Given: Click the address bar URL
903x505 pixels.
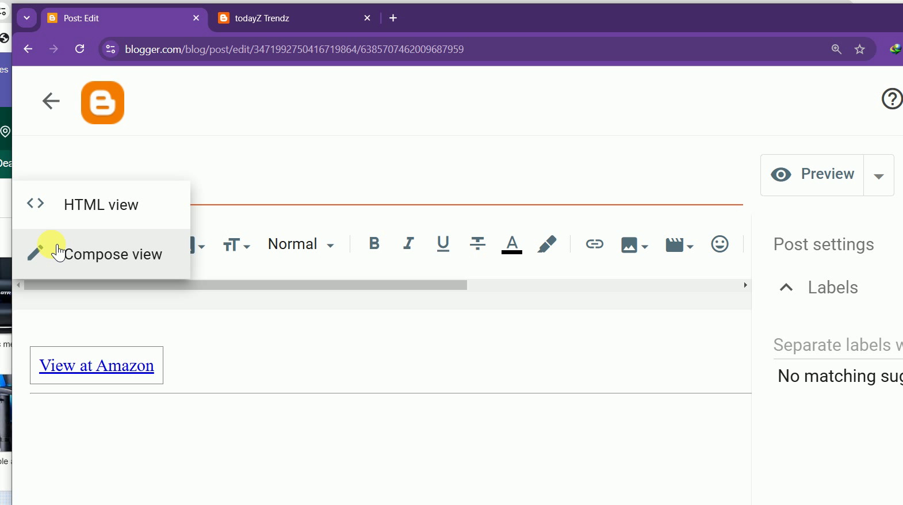Looking at the screenshot, I should [x=294, y=49].
